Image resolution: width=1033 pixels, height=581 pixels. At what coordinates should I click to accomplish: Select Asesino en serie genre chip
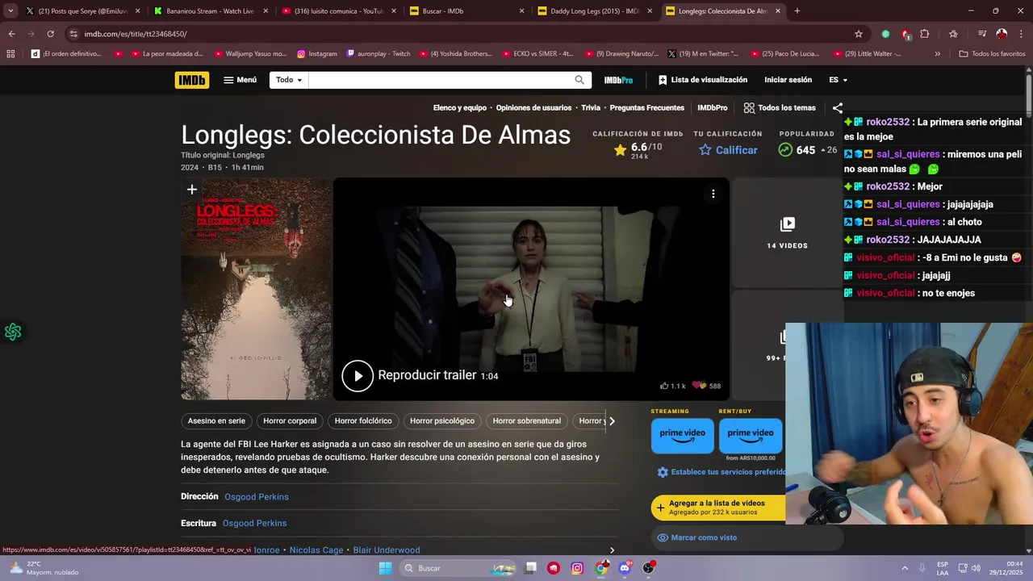[x=216, y=420]
